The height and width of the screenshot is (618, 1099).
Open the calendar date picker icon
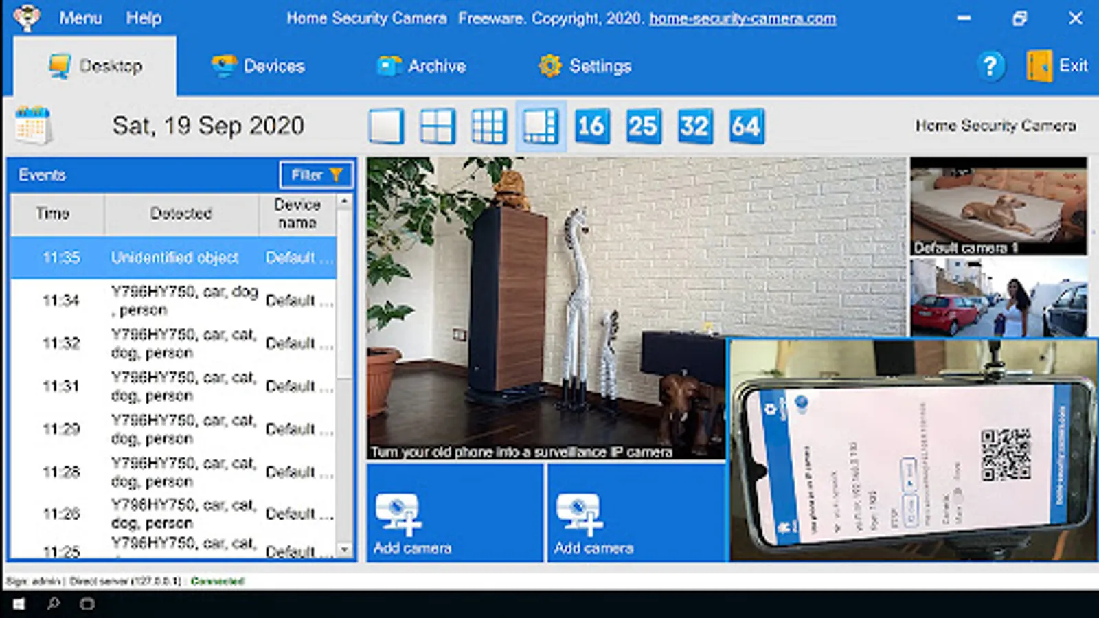click(33, 125)
